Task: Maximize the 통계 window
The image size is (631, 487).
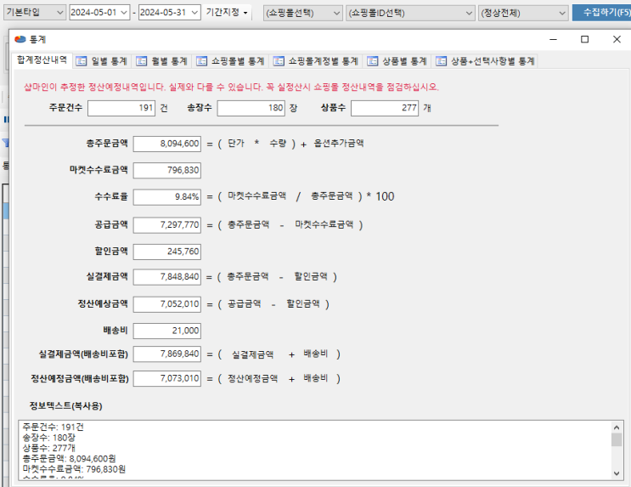Action: pyautogui.click(x=585, y=39)
